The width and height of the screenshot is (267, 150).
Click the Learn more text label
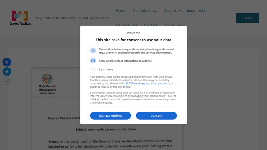point(106,69)
